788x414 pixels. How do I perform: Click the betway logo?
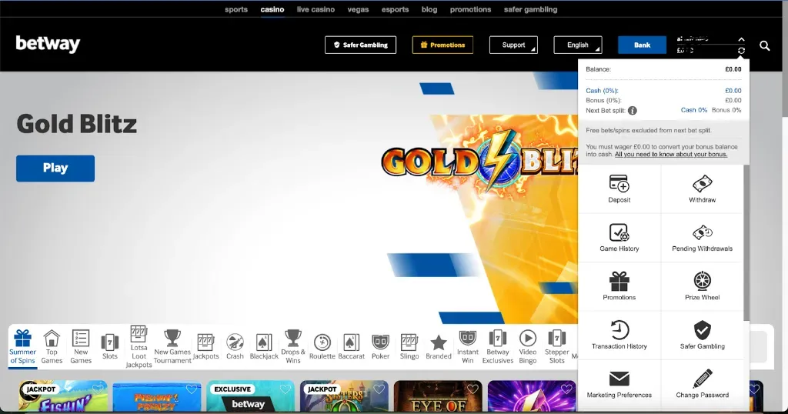pos(48,44)
